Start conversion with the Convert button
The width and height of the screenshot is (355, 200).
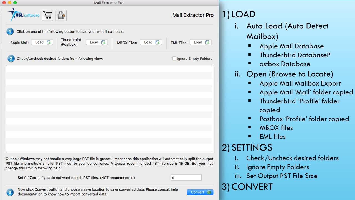(x=200, y=192)
